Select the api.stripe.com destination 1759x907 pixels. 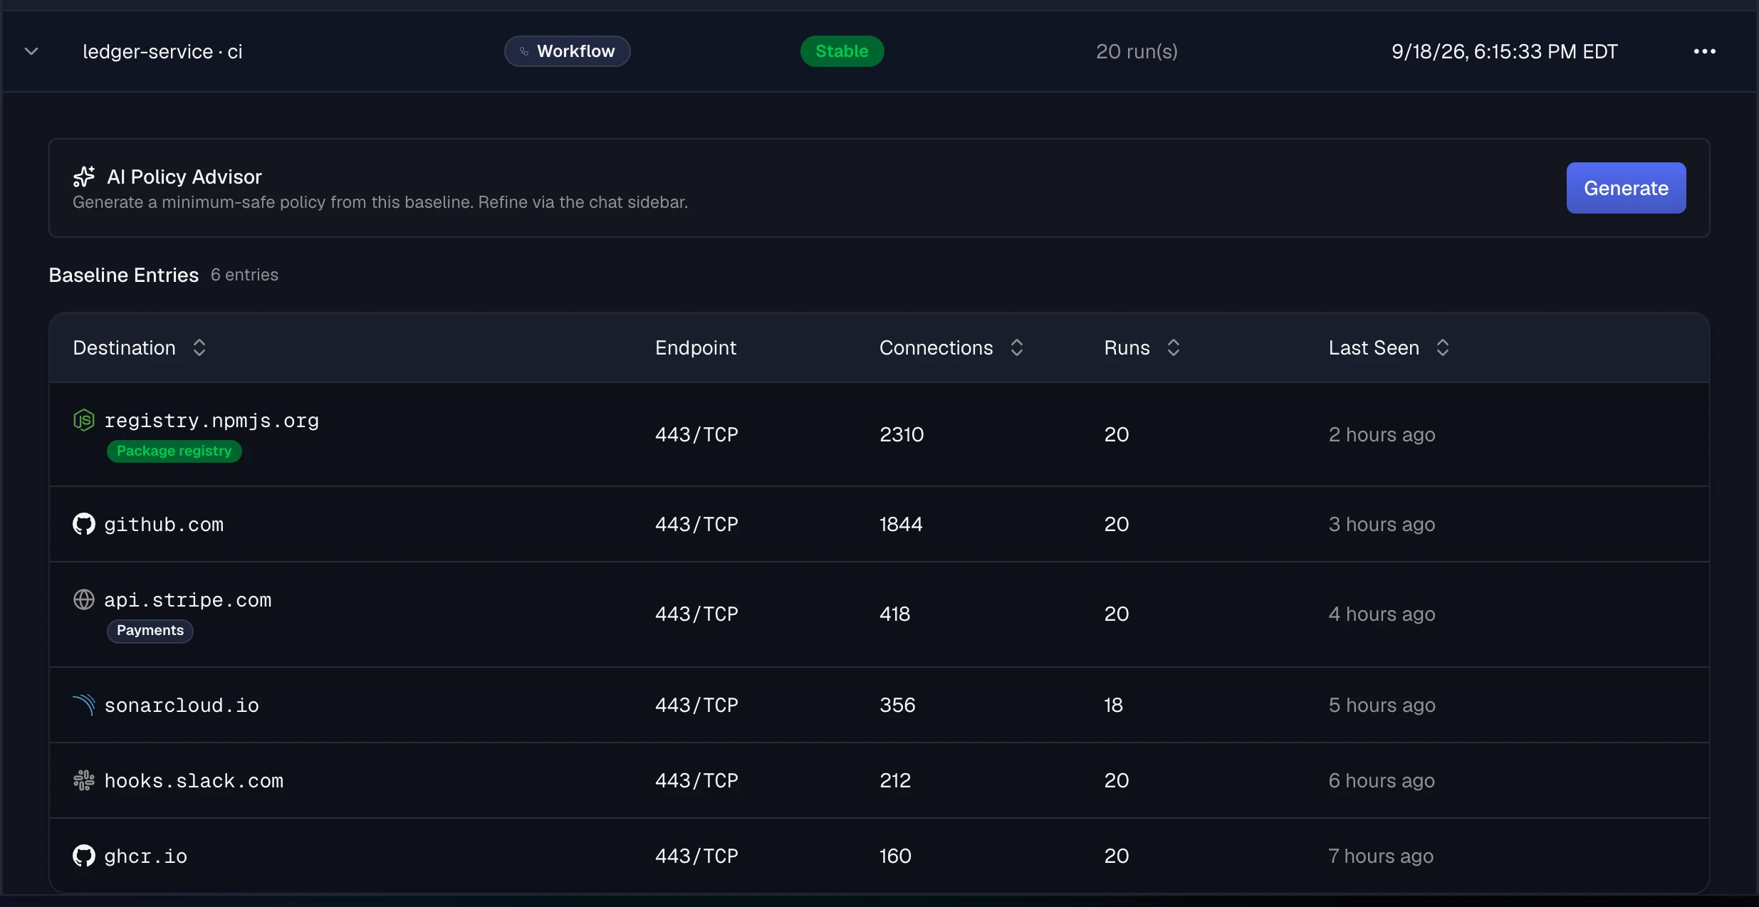click(188, 600)
